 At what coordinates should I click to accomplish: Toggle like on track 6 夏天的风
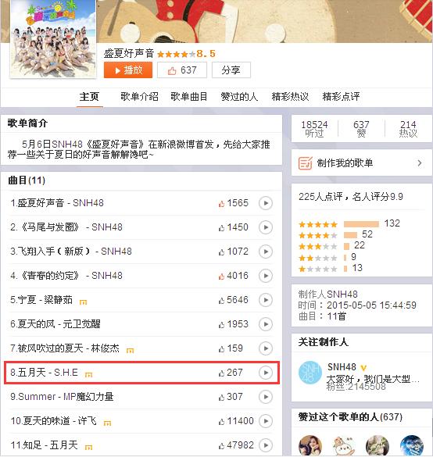(x=222, y=325)
